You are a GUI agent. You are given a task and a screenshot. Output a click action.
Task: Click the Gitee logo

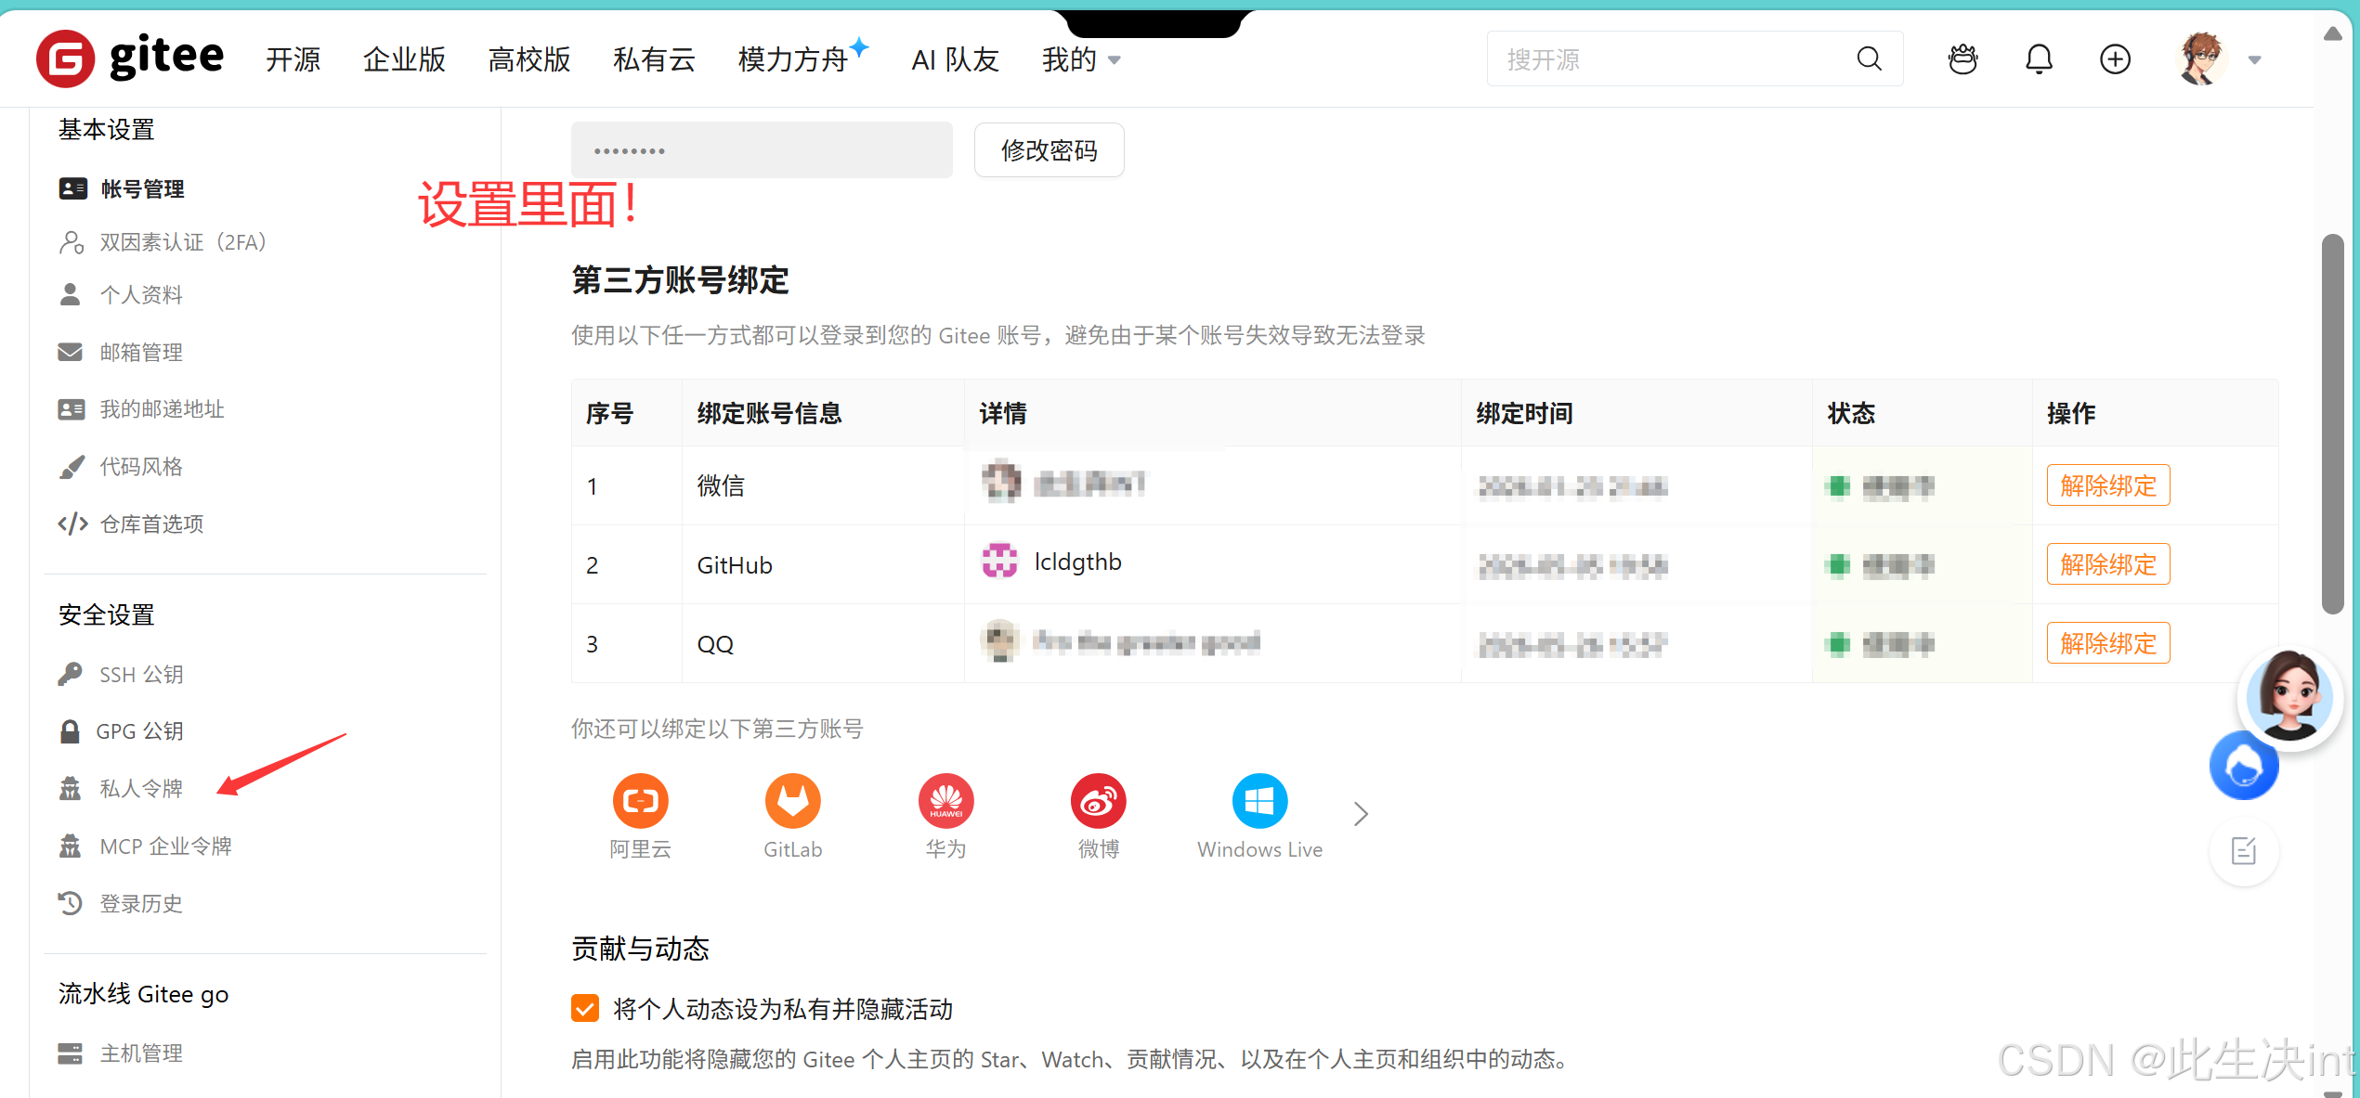point(130,58)
